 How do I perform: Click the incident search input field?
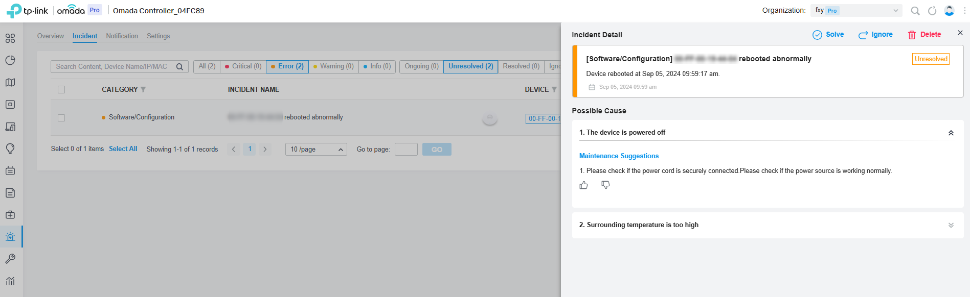(x=114, y=67)
